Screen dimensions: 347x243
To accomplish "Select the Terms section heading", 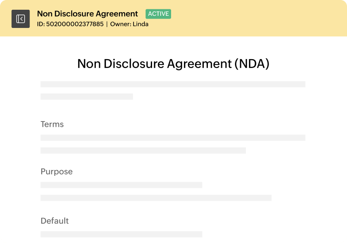I will [x=52, y=124].
